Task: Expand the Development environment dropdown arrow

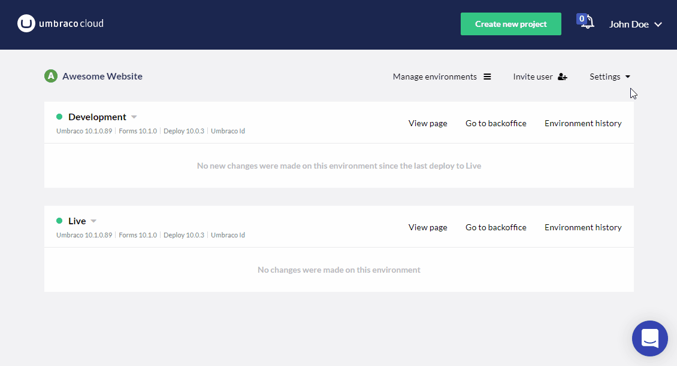Action: click(134, 117)
